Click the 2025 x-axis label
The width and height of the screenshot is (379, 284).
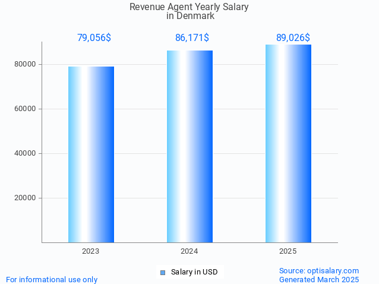coord(288,251)
